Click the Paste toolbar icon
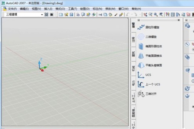Viewport: 194px width, 129px height. [110, 14]
